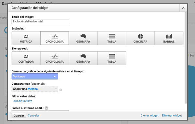Select the real-time Contador widget type
195x124 pixels.
[26, 58]
